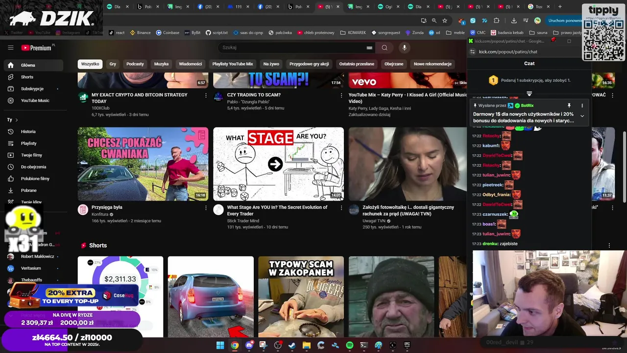Screen dimensions: 627x353
Task: Start voice search with the microphone
Action: click(404, 48)
